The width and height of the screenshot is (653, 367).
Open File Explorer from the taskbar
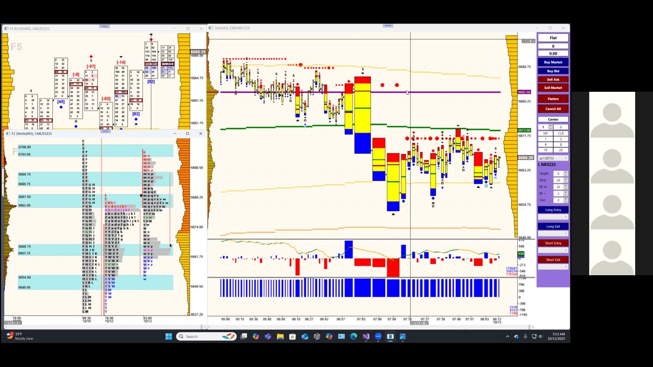click(x=280, y=336)
